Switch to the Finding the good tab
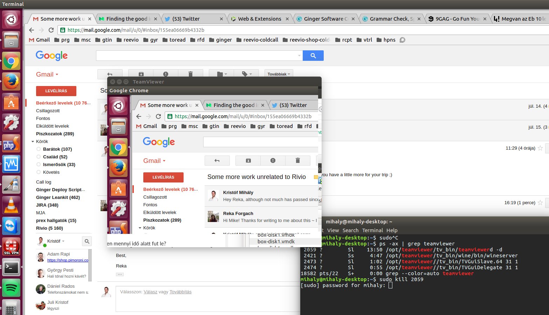Viewport: 549px width, 315px height. 129,19
